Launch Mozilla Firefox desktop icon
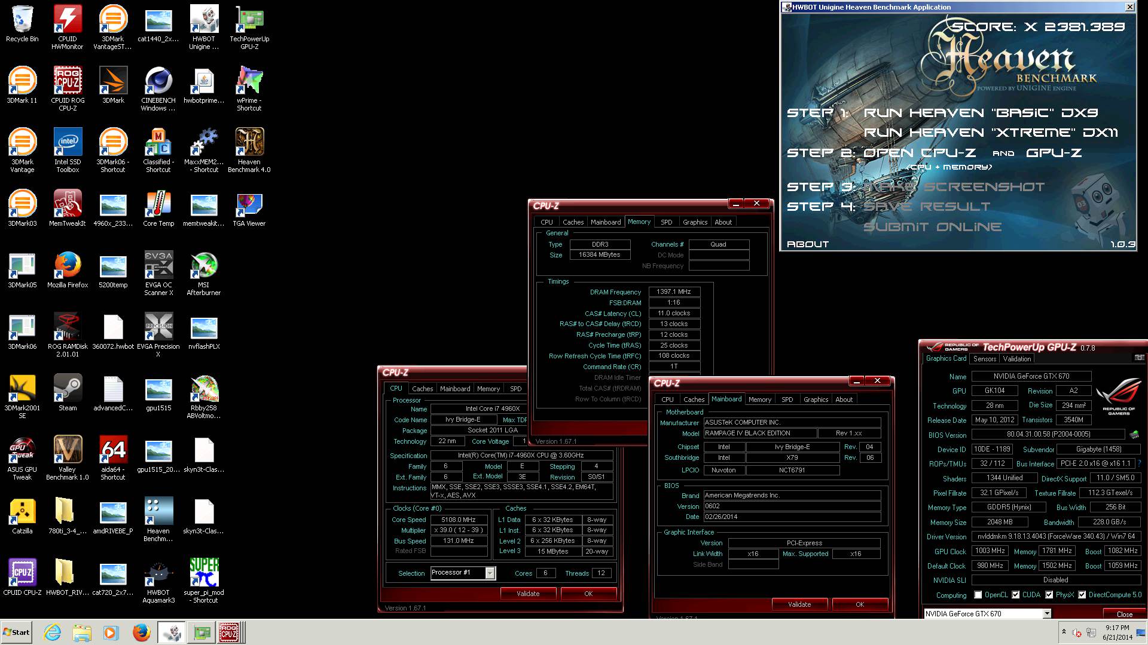The height and width of the screenshot is (645, 1148). click(68, 269)
